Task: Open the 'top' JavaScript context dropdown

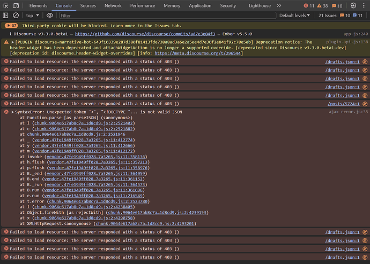Action: pos(32,15)
